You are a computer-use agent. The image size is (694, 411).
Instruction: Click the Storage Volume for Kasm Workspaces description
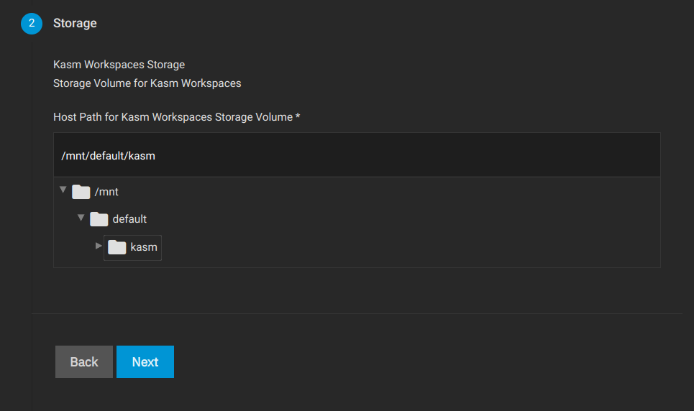tap(147, 83)
